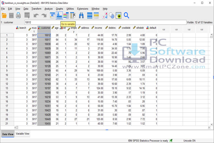Toggle the Value Labels icon
Image resolution: width=214 pixels, height=143 pixels.
click(x=105, y=15)
